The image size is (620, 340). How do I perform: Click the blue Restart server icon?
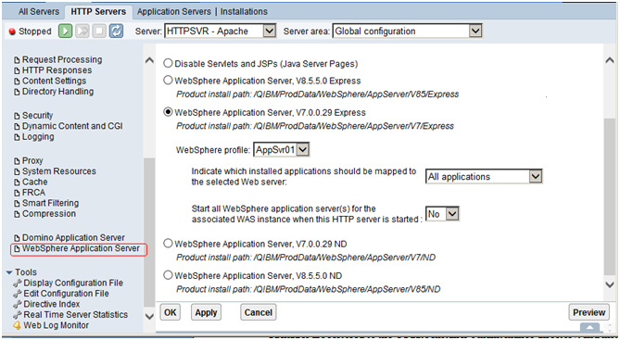[x=116, y=31]
